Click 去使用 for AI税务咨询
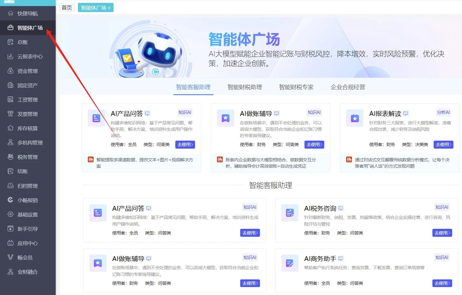The width and height of the screenshot is (462, 295). pyautogui.click(x=442, y=233)
